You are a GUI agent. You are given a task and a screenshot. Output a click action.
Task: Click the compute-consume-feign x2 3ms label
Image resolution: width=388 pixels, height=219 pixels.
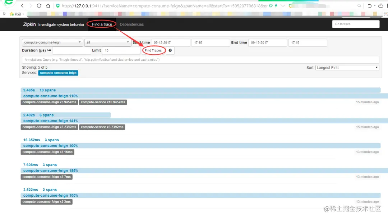pyautogui.click(x=46, y=202)
